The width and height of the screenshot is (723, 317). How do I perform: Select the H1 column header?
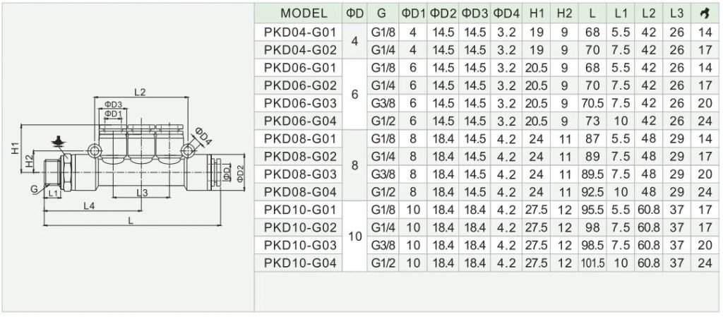tap(537, 14)
